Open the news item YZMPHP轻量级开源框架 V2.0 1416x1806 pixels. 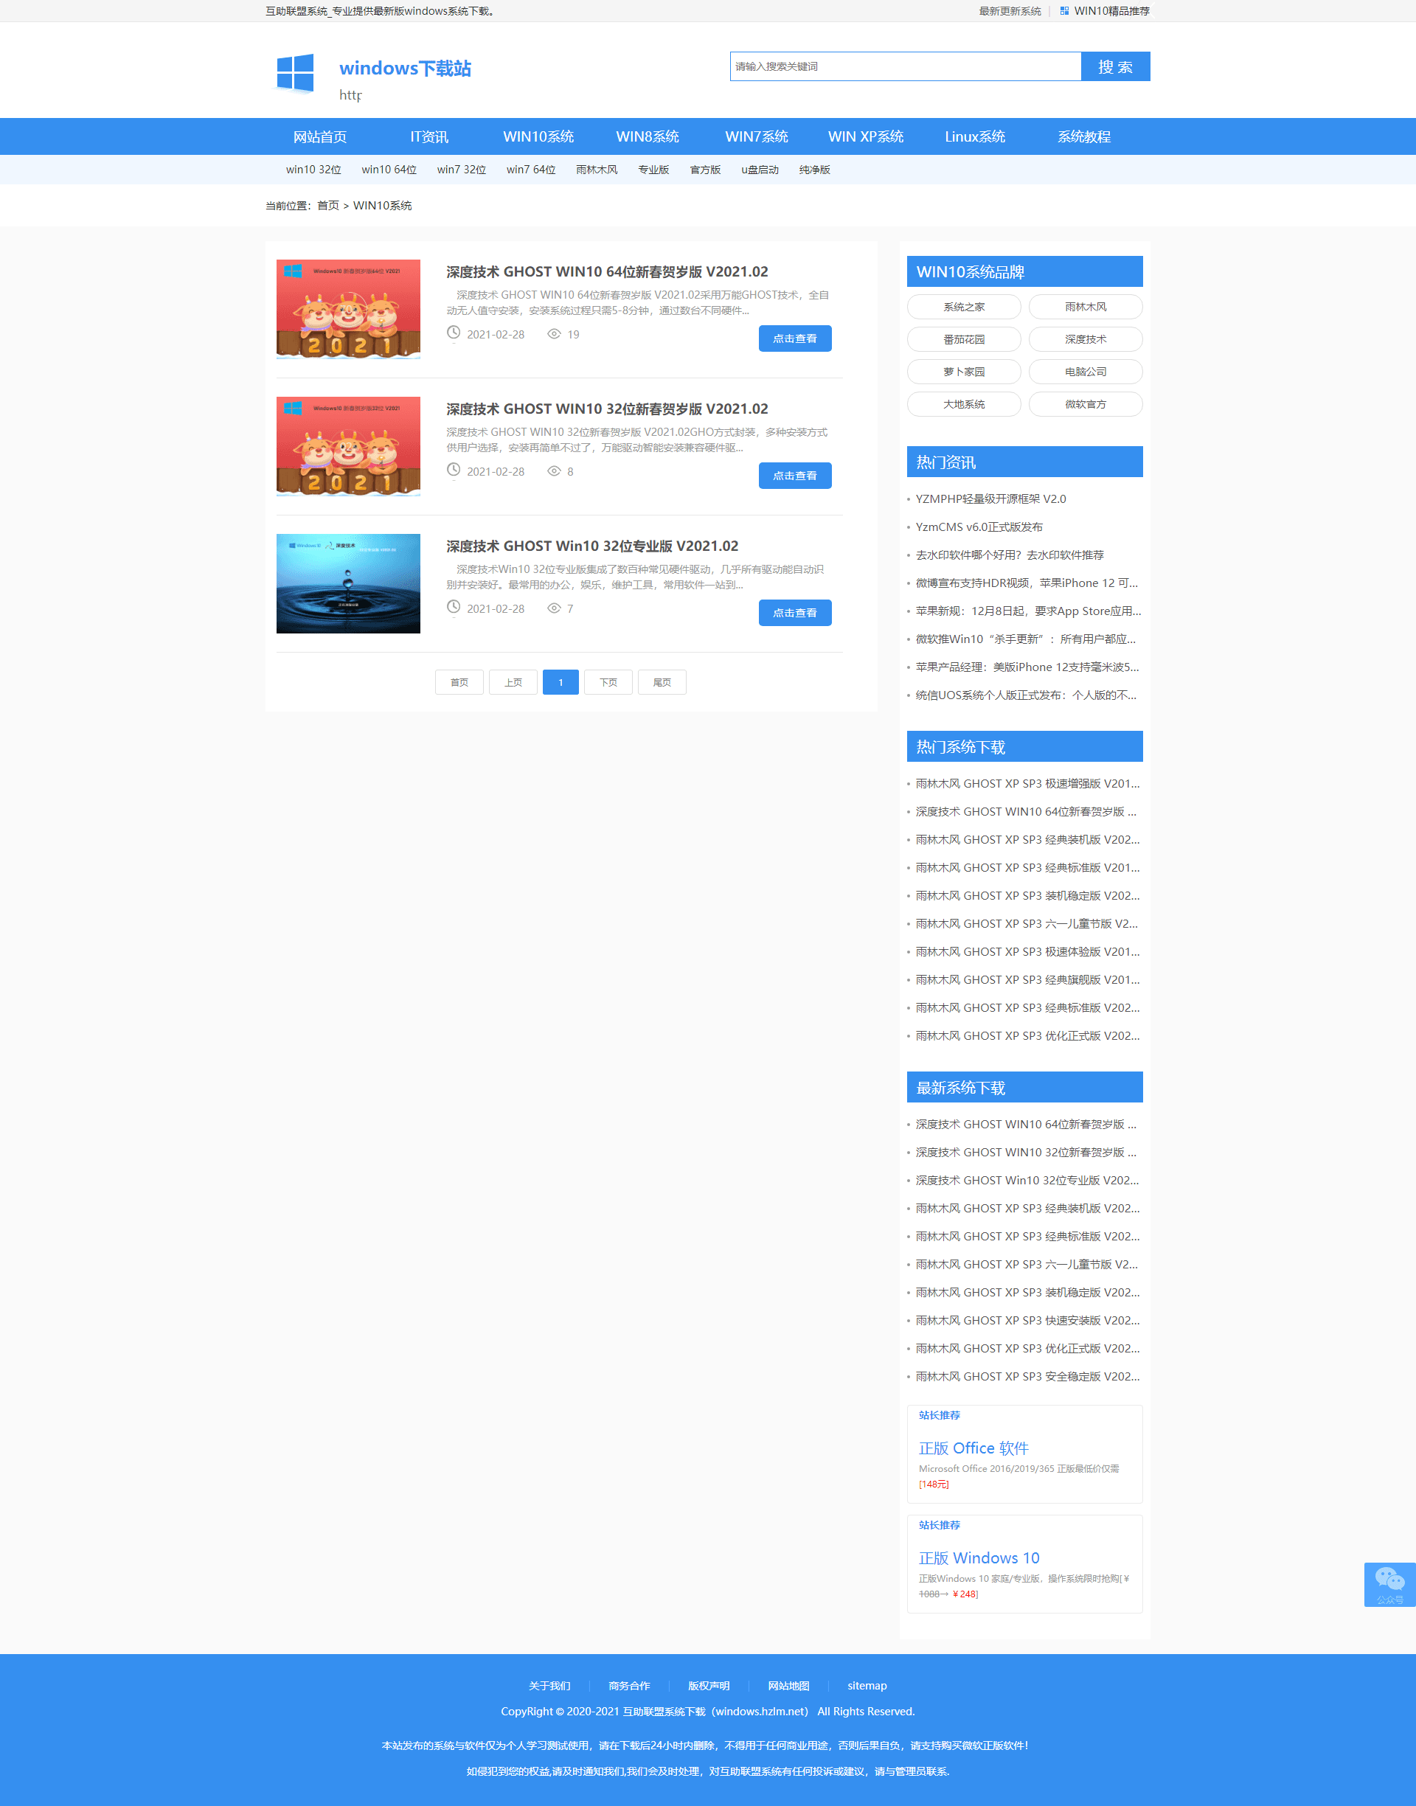[990, 499]
